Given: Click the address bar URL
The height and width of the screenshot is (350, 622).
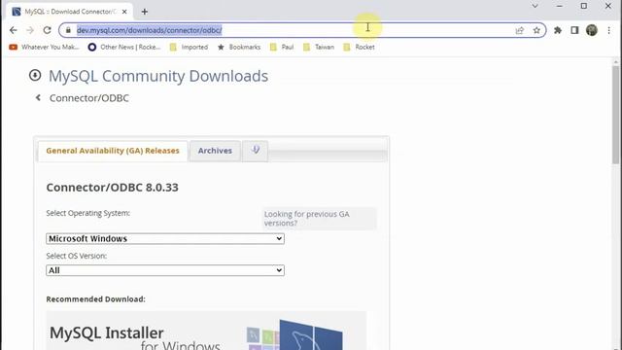Looking at the screenshot, I should pos(149,30).
